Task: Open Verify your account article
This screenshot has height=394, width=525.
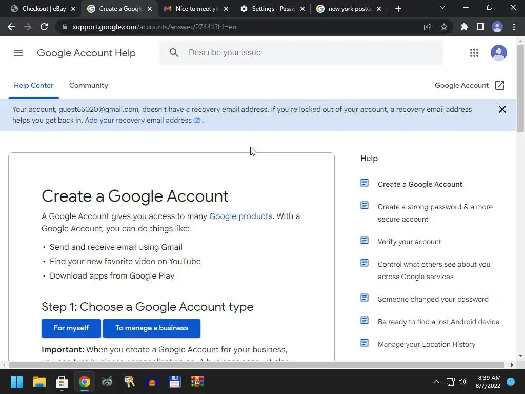Action: tap(409, 242)
